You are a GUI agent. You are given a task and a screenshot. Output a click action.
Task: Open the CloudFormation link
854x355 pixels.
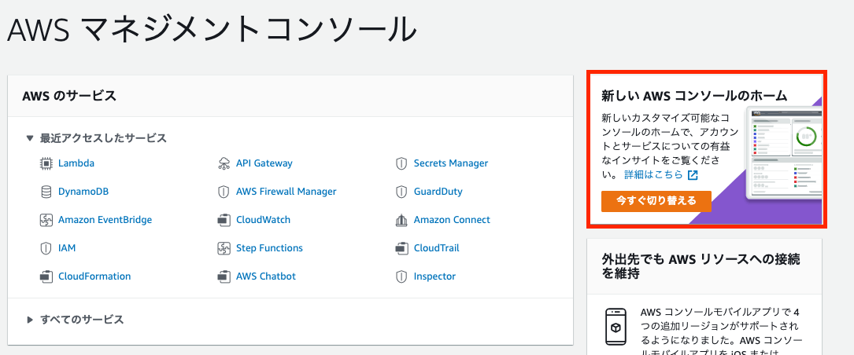point(94,276)
